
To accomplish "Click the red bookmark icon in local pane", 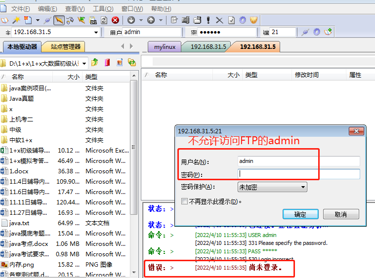I will click(107, 63).
